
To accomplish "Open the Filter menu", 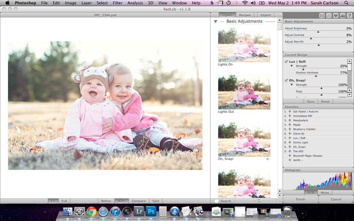I will tap(117, 3).
